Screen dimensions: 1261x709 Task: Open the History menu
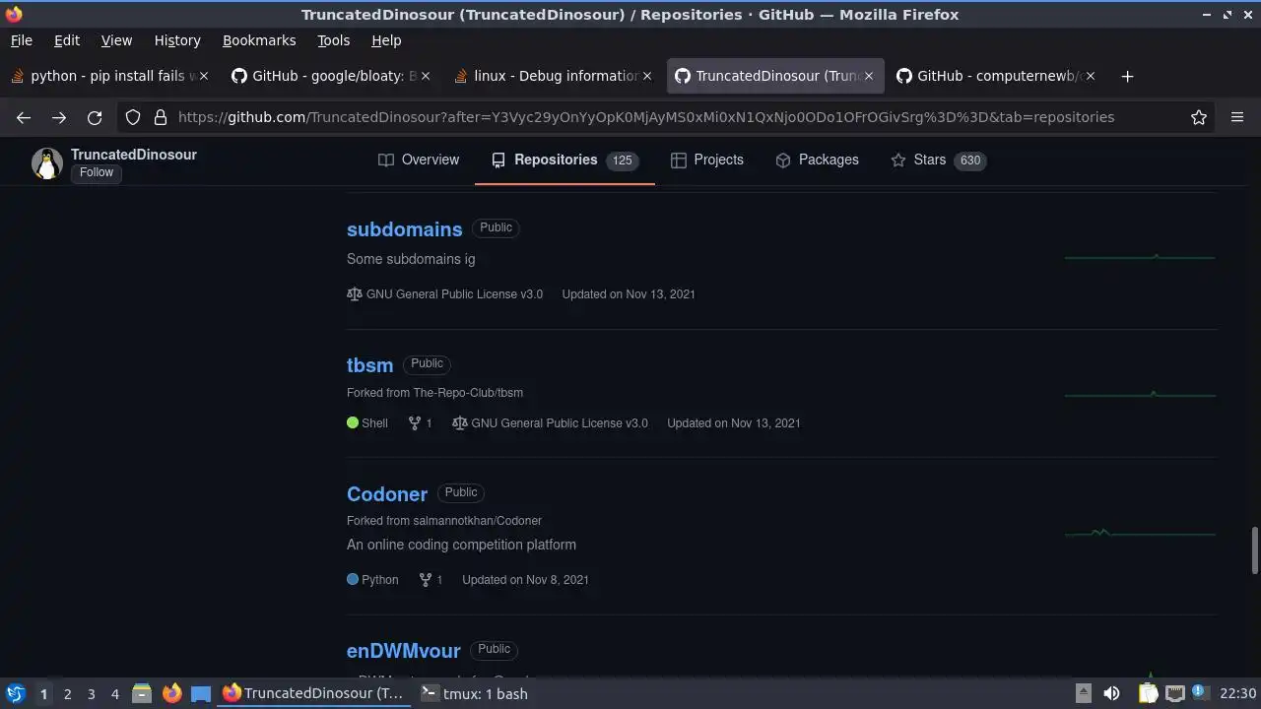click(x=177, y=40)
